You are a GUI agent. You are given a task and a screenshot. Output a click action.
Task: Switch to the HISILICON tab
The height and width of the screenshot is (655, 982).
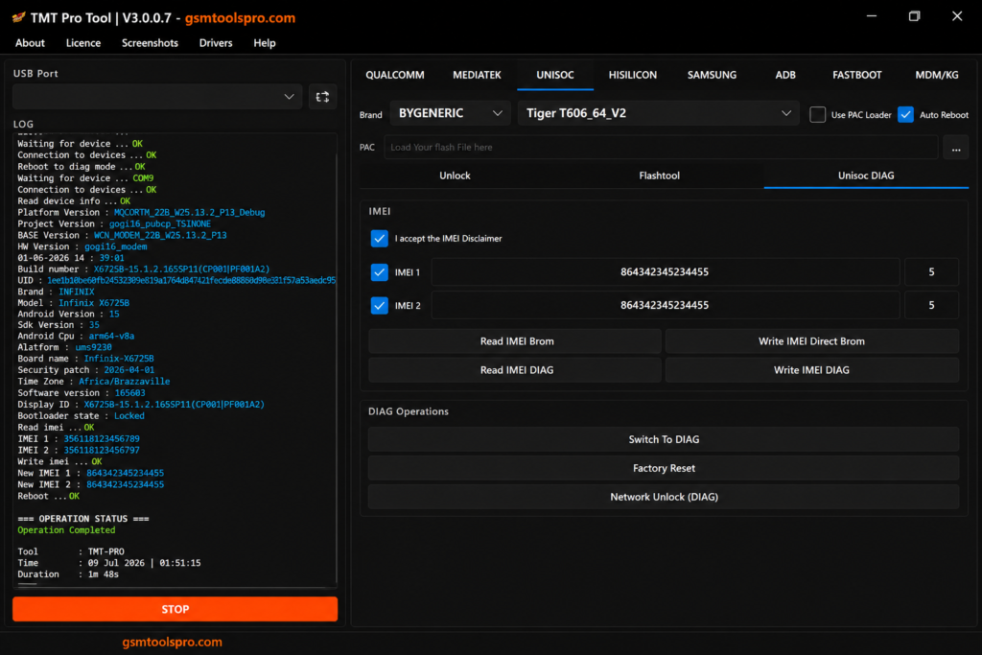pyautogui.click(x=633, y=75)
